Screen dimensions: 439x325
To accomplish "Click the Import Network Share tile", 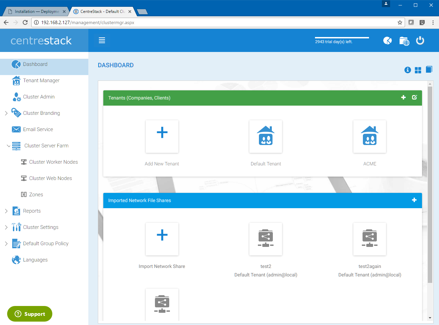I will [x=162, y=239].
